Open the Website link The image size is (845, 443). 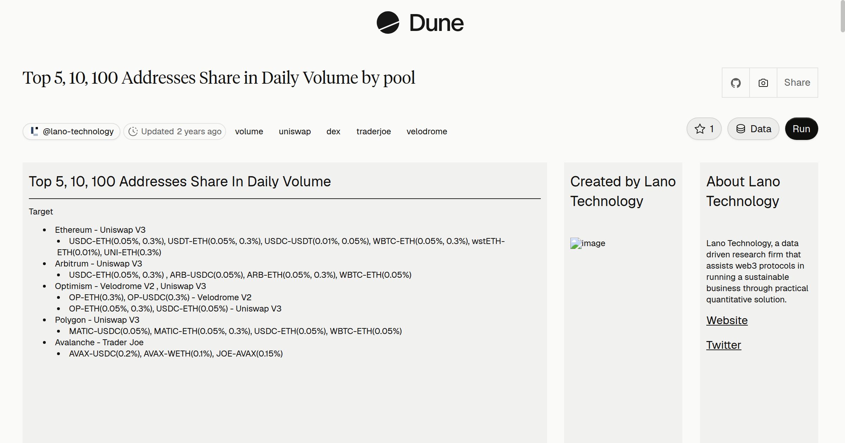(727, 320)
